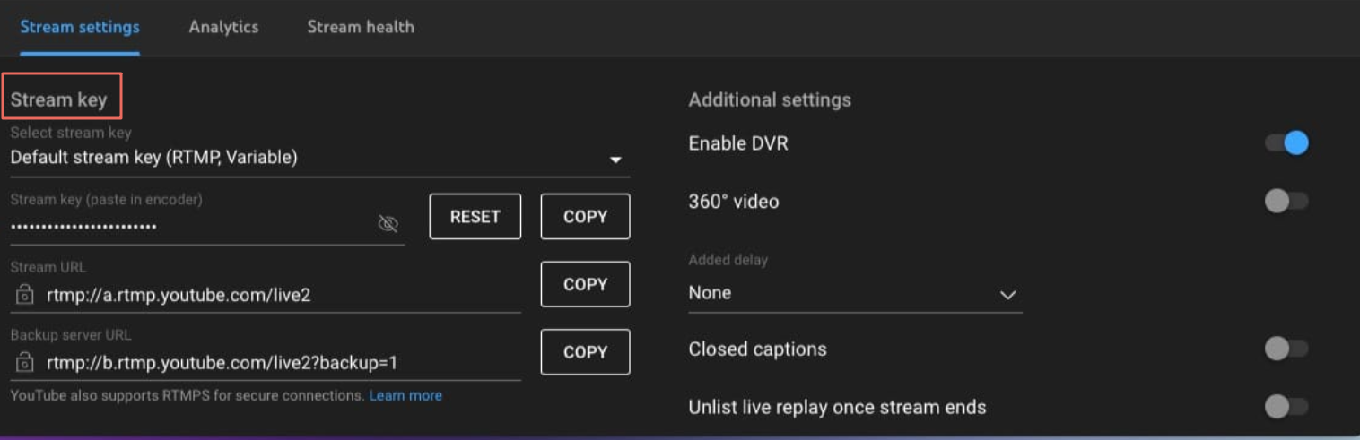Image resolution: width=1360 pixels, height=440 pixels.
Task: Click the 360° video label
Action: (x=734, y=202)
